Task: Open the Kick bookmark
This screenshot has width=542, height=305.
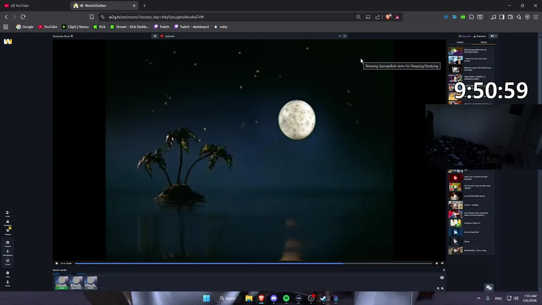Action: pyautogui.click(x=100, y=27)
